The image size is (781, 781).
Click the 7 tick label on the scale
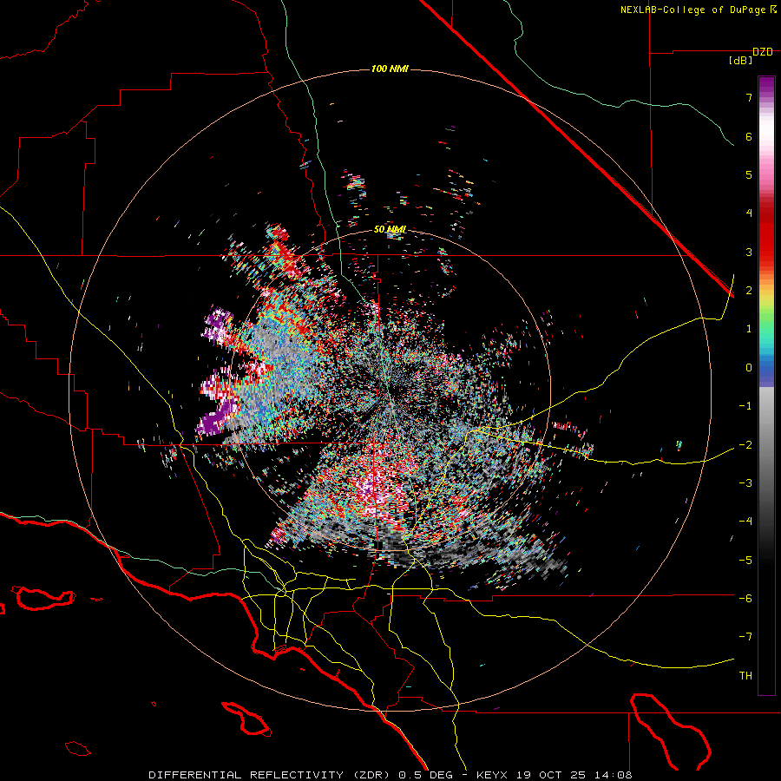pos(749,97)
